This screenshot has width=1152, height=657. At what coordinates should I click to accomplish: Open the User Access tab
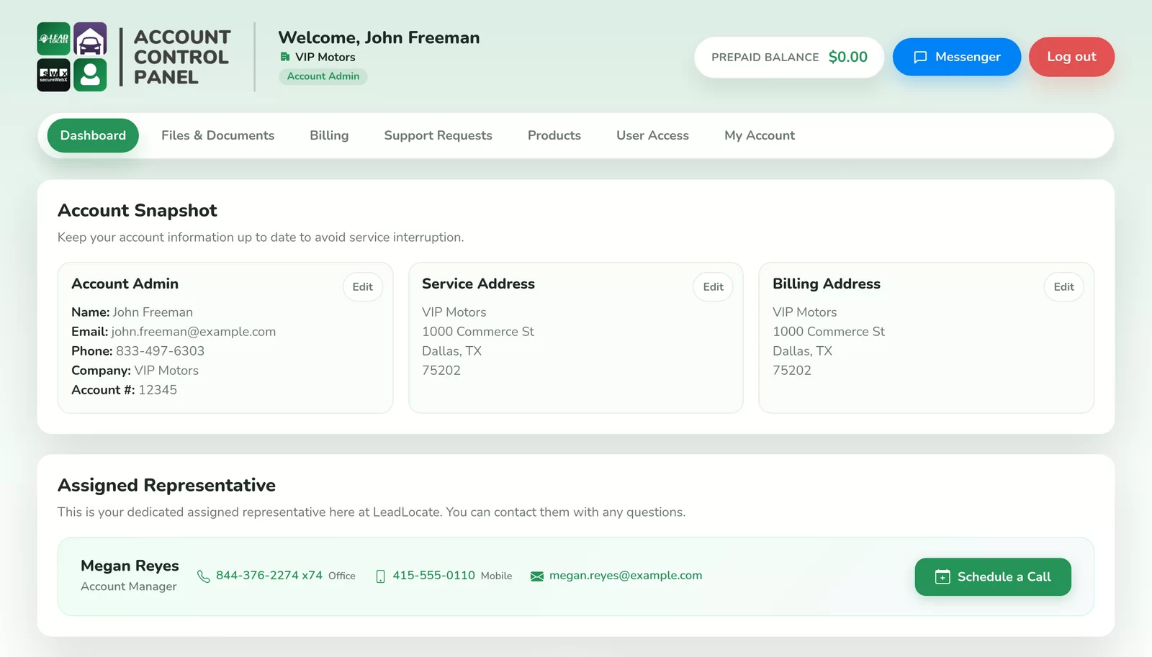[x=652, y=135]
